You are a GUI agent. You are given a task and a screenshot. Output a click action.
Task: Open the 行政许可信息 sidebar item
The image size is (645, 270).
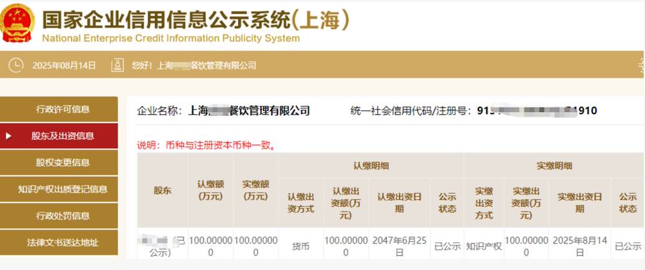pyautogui.click(x=59, y=110)
